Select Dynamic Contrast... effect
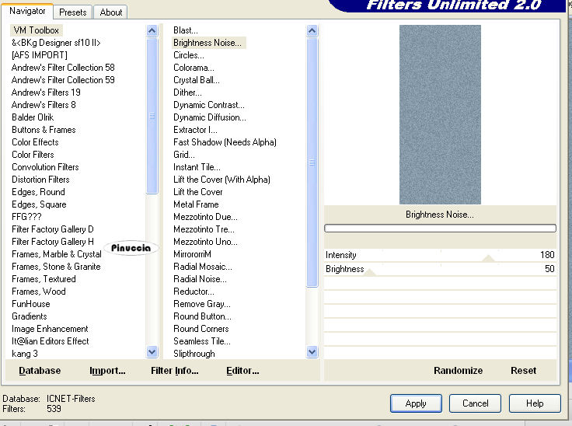The height and width of the screenshot is (426, 572). point(209,105)
